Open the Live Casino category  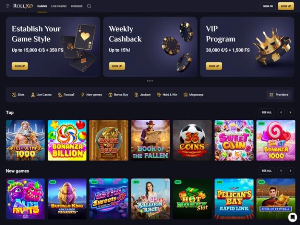coord(41,95)
